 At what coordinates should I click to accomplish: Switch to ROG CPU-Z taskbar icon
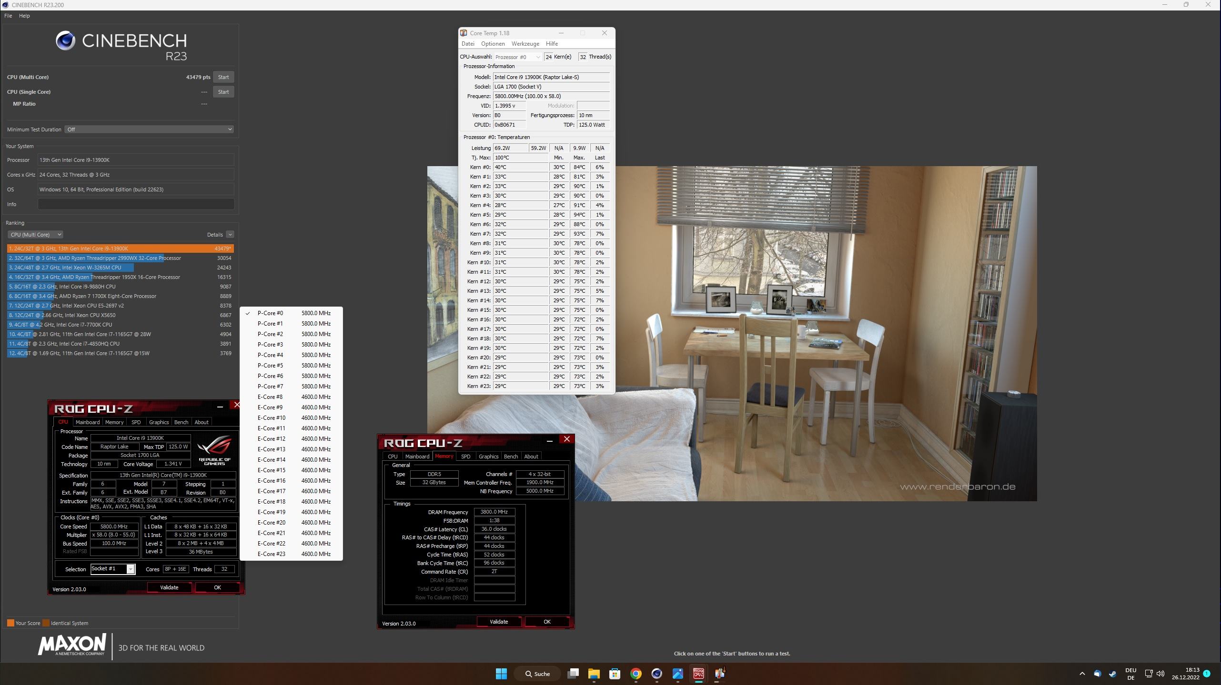698,674
